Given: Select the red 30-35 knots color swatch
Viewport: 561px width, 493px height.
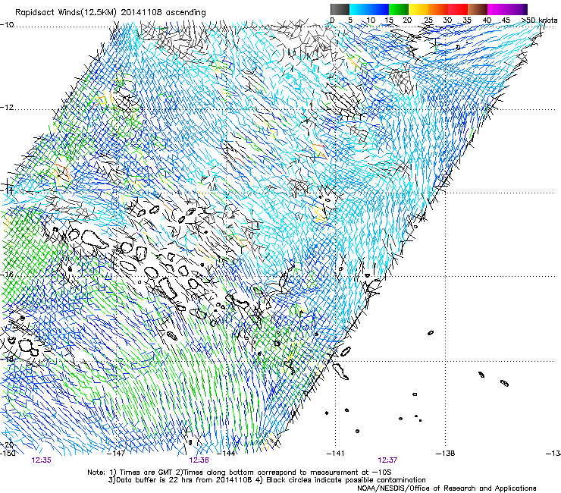Looking at the screenshot, I should coord(458,9).
